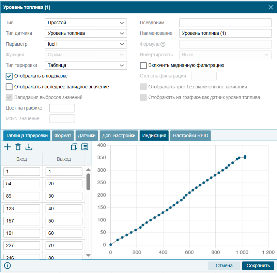Import calibration table via download icon
277x273 pixels.
tap(29, 147)
